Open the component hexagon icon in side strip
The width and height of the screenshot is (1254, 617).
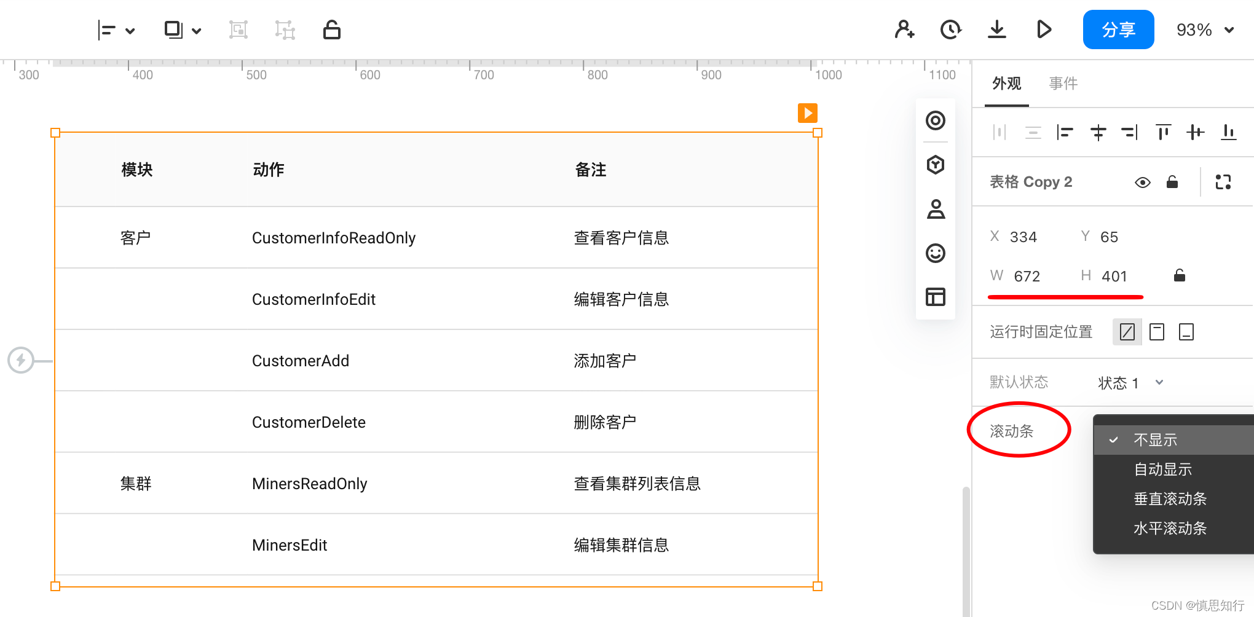936,165
